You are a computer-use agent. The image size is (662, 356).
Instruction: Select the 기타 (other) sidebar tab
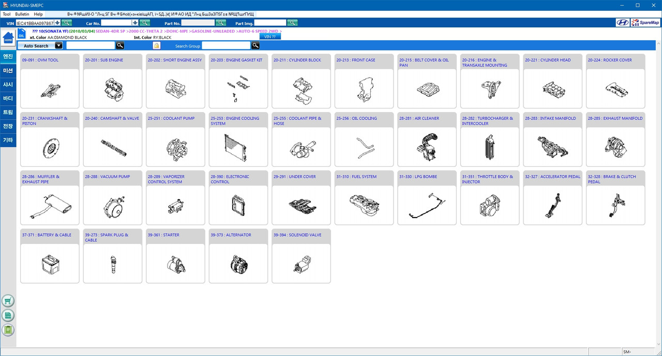pyautogui.click(x=8, y=140)
